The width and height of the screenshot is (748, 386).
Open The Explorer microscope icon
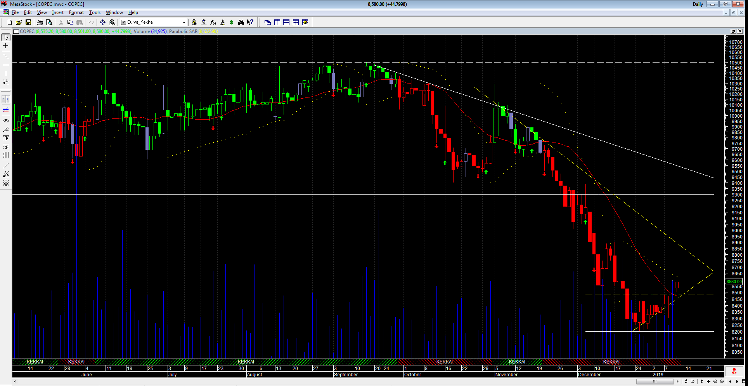click(x=222, y=23)
